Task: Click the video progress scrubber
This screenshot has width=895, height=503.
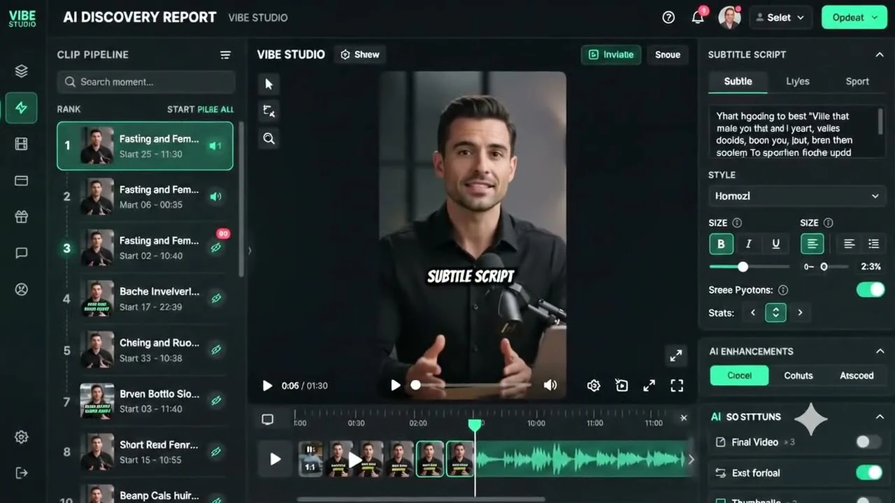Action: click(415, 385)
